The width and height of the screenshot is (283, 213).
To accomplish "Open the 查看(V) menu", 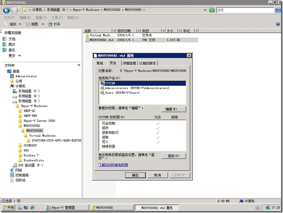I will (41, 18).
